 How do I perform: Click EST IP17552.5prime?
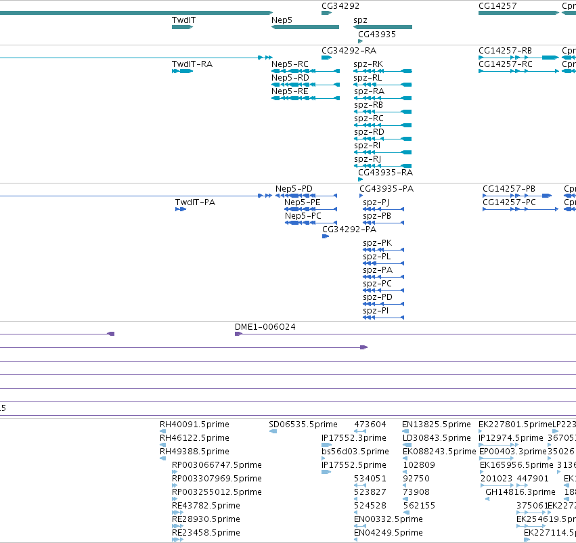[x=354, y=465]
